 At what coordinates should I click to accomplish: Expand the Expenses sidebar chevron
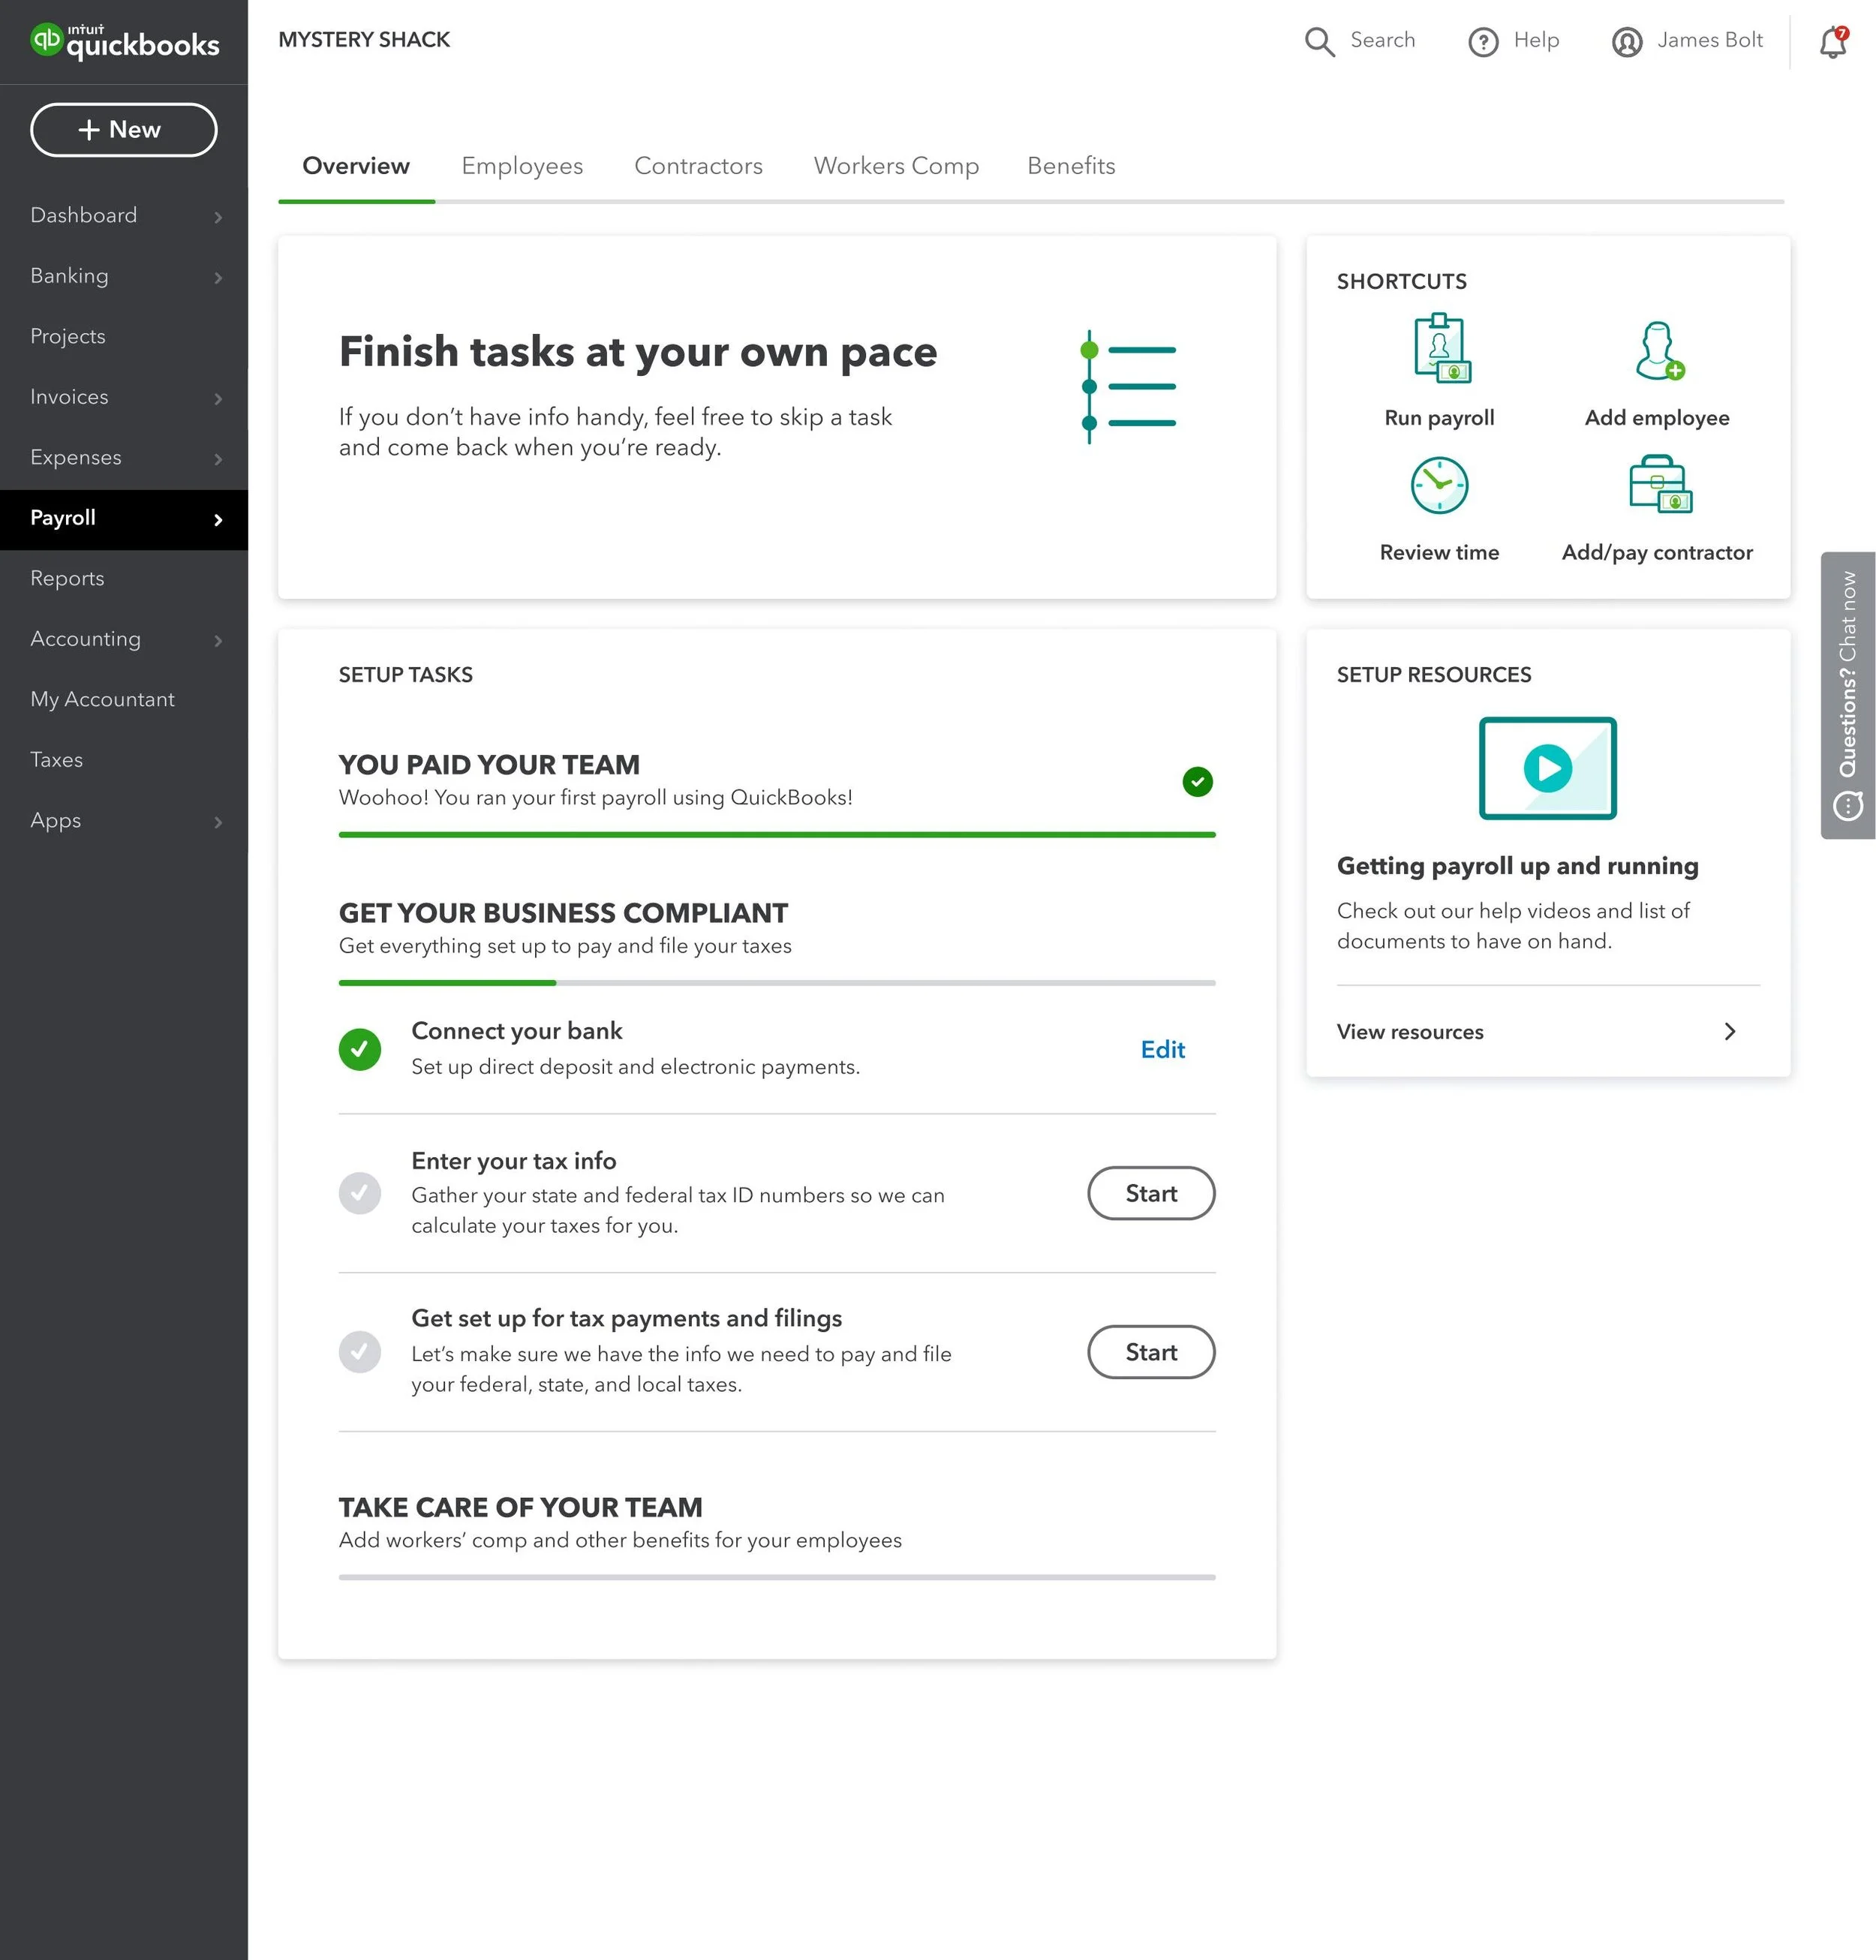coord(218,459)
